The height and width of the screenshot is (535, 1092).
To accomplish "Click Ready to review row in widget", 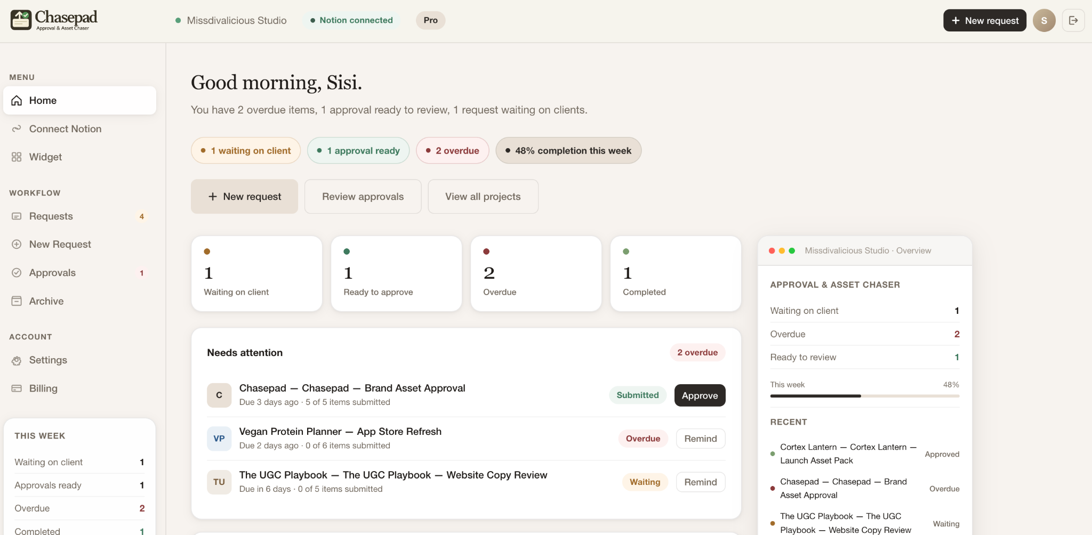I will coord(865,357).
